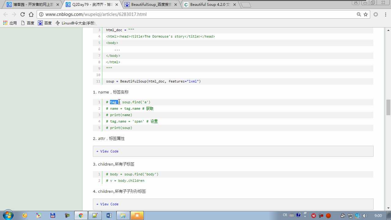The image size is (391, 220).
Task: Switch to the 博客园 tab
Action: point(33,5)
